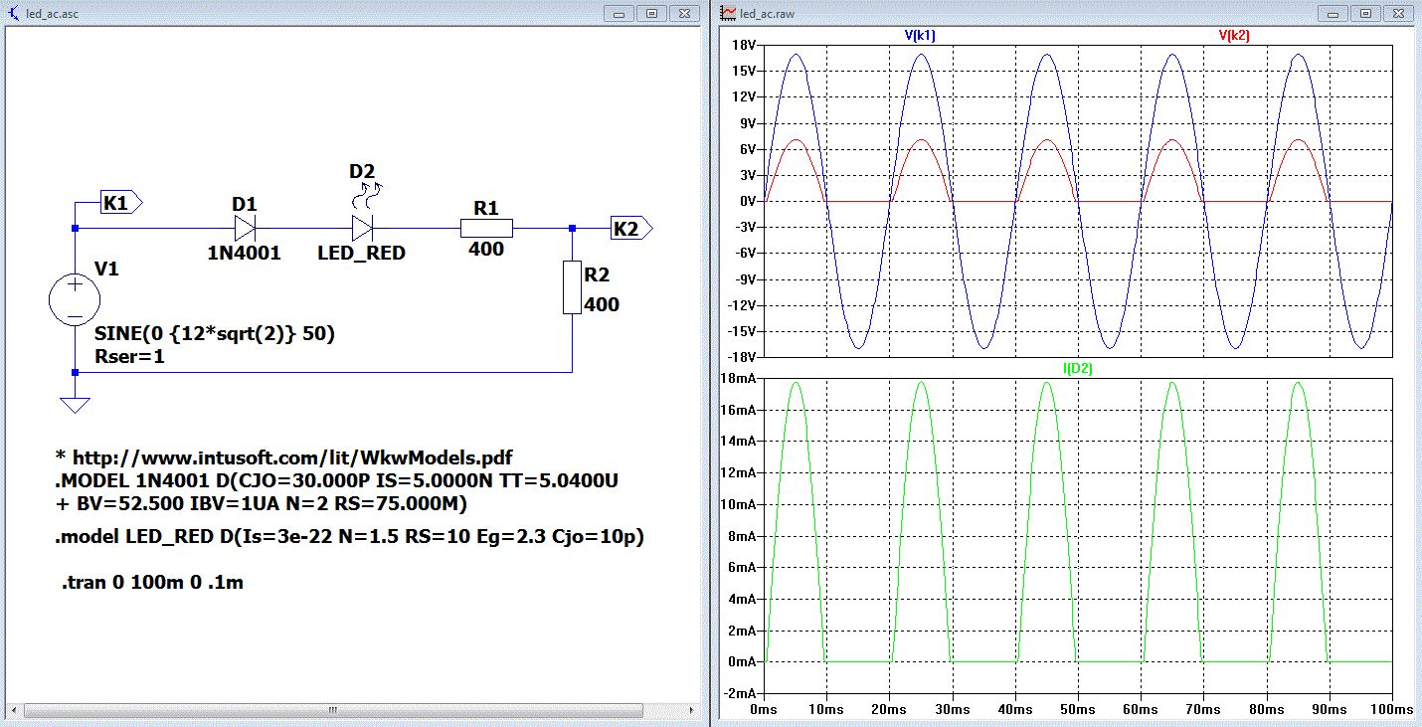This screenshot has height=727, width=1422.
Task: Click the V1 voltage source symbol
Action: [75, 299]
